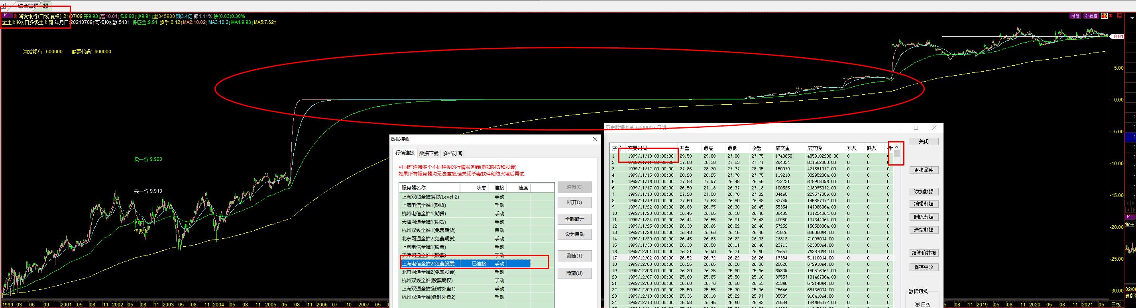Click the 状态 column header
This screenshot has width=1136, height=308.
pos(474,188)
